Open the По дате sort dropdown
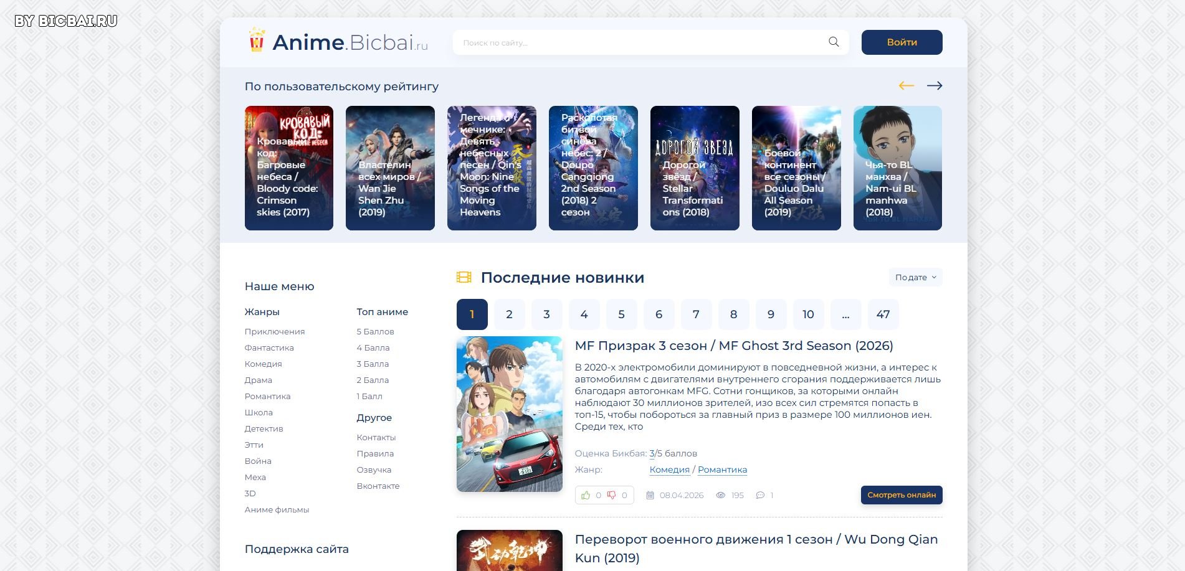 click(915, 278)
